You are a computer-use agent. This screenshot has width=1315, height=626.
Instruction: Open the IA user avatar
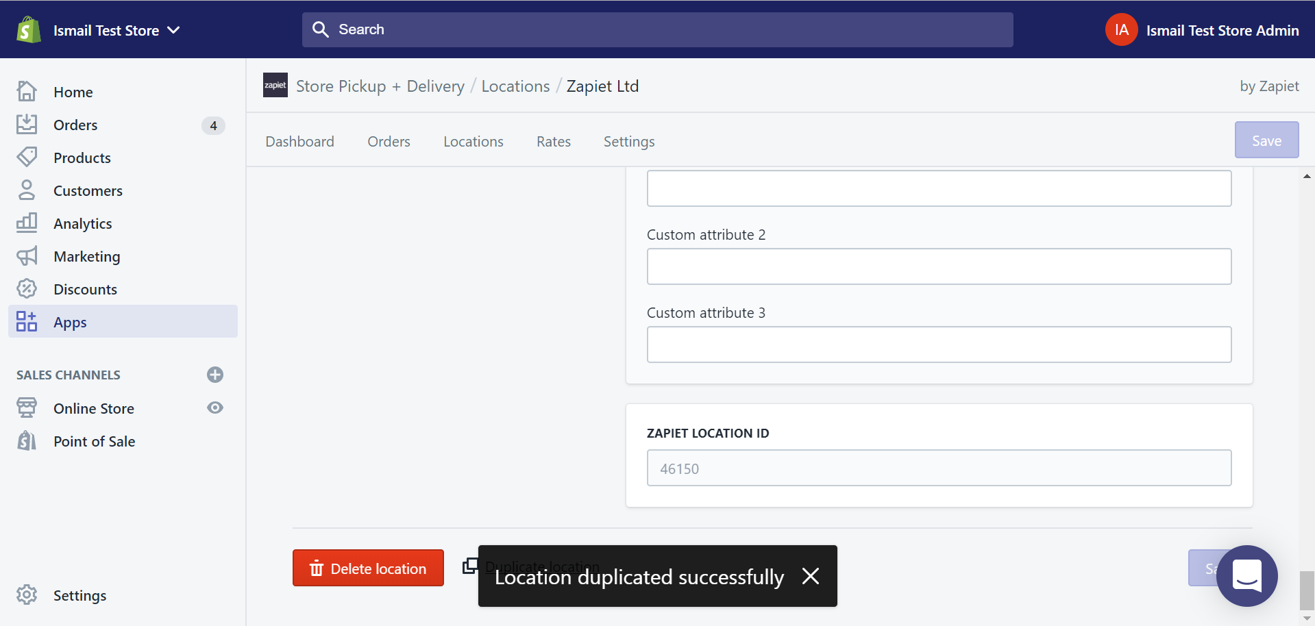point(1121,30)
